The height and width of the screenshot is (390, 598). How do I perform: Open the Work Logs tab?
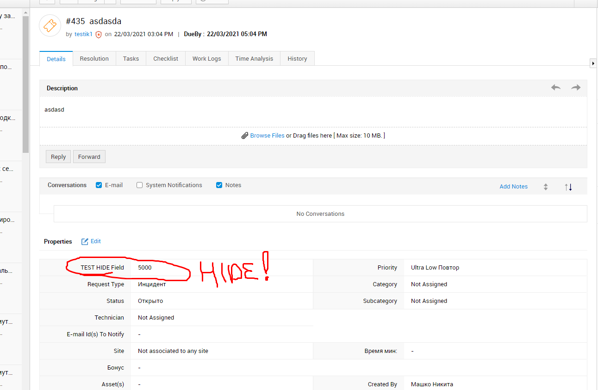(x=207, y=59)
